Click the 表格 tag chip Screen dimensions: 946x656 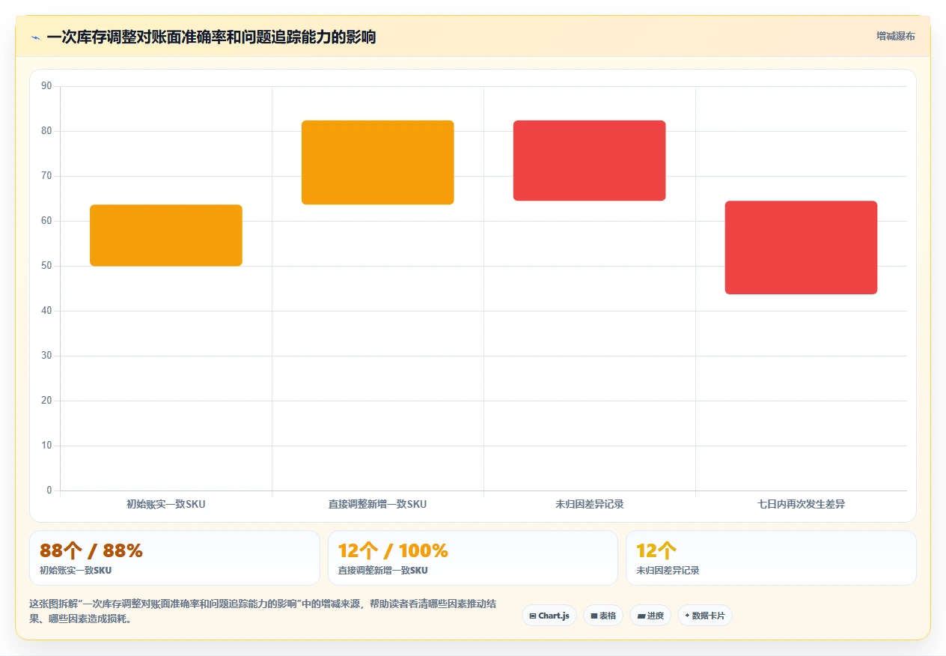[603, 616]
